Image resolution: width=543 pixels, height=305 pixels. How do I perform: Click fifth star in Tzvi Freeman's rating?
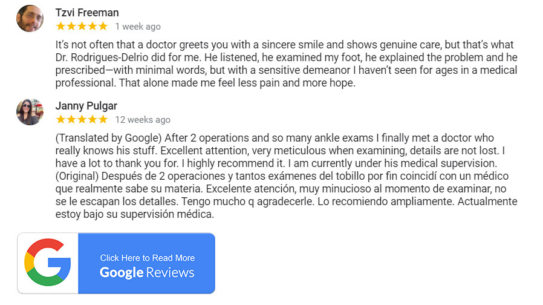pyautogui.click(x=103, y=27)
